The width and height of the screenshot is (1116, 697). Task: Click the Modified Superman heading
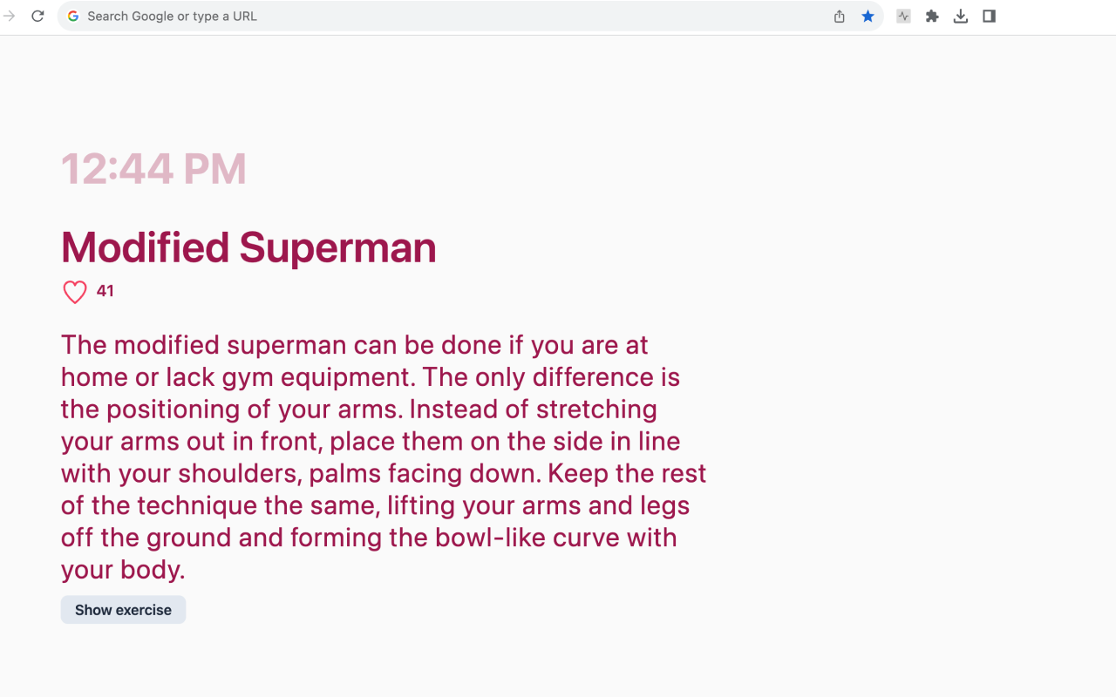pos(248,247)
